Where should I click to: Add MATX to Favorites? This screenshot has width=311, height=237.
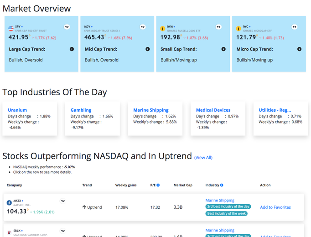point(275,207)
